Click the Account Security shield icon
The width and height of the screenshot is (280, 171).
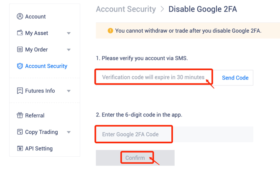click(x=20, y=66)
